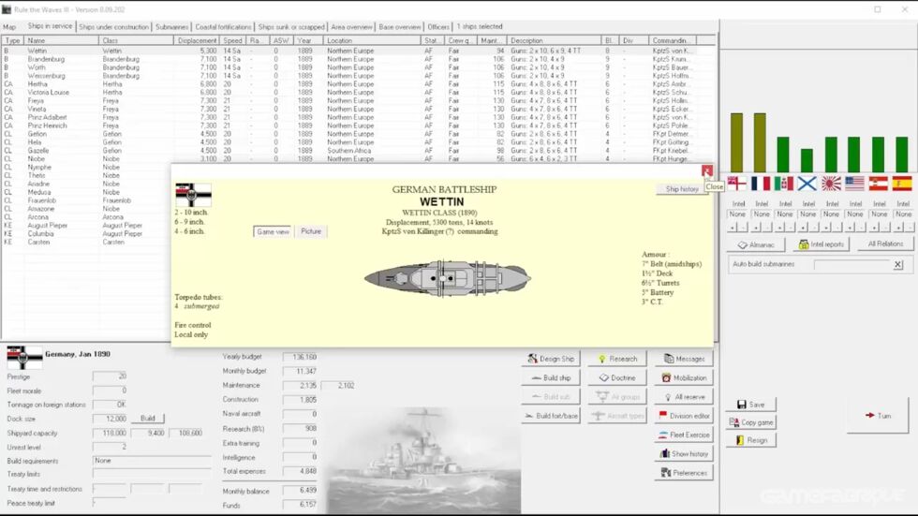The image size is (918, 516).
Task: Click the Copy game button
Action: 751,421
